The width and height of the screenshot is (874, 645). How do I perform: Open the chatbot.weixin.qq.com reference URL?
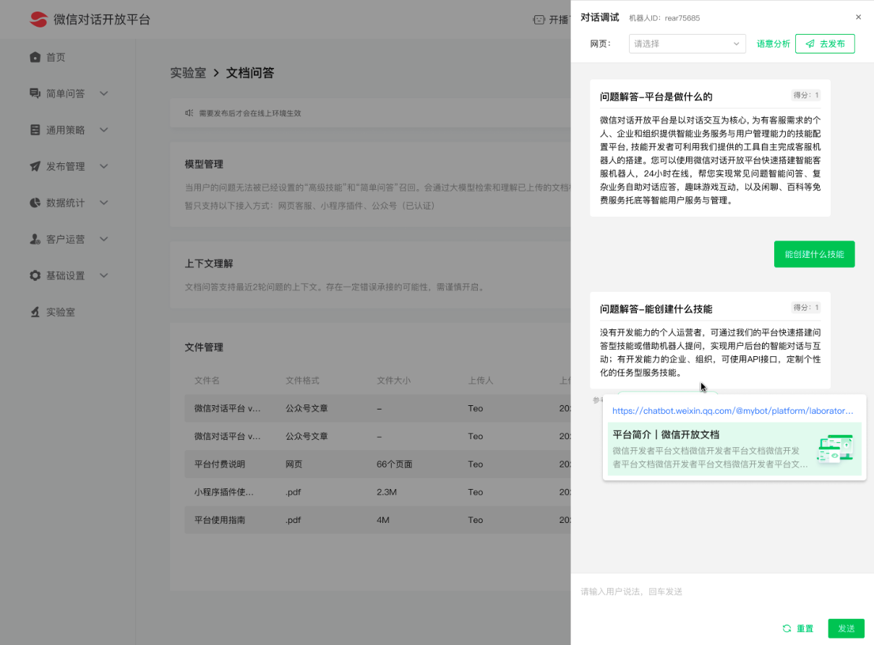tap(732, 411)
